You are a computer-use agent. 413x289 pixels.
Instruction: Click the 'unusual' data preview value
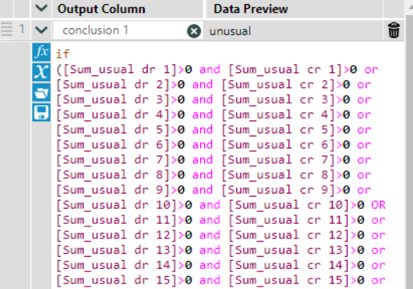tap(230, 31)
